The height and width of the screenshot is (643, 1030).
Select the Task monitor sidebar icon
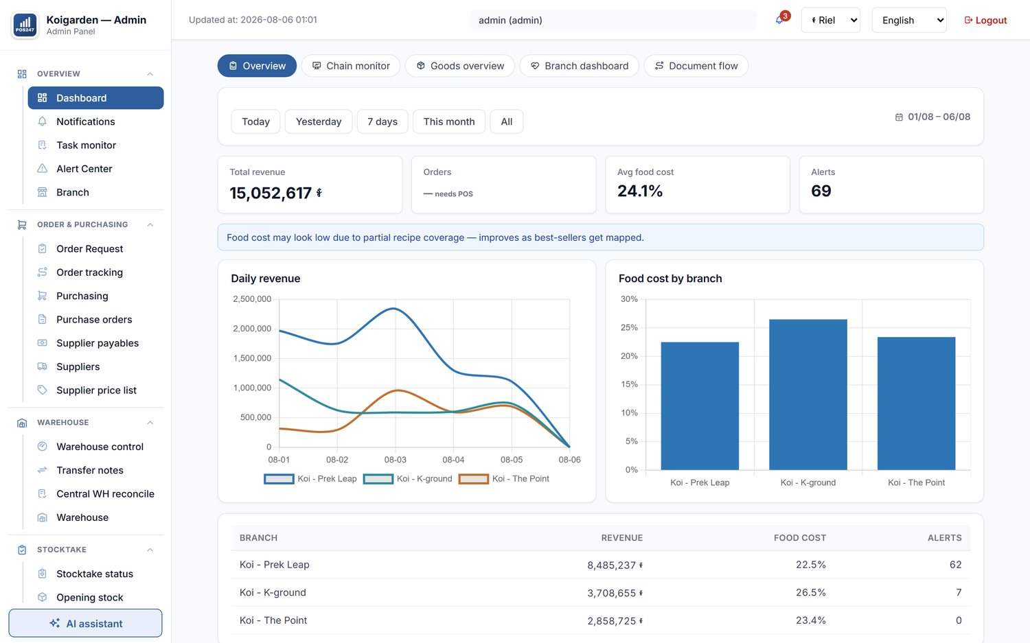click(42, 145)
